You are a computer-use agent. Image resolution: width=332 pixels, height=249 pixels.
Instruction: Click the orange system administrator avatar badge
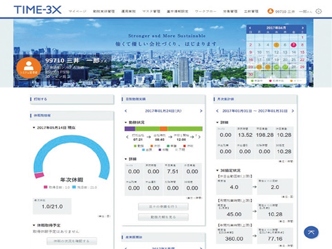[29, 68]
